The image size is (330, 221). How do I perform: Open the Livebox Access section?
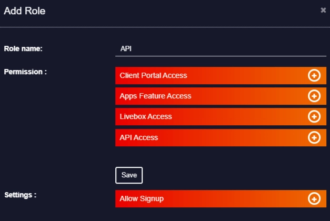(x=221, y=116)
